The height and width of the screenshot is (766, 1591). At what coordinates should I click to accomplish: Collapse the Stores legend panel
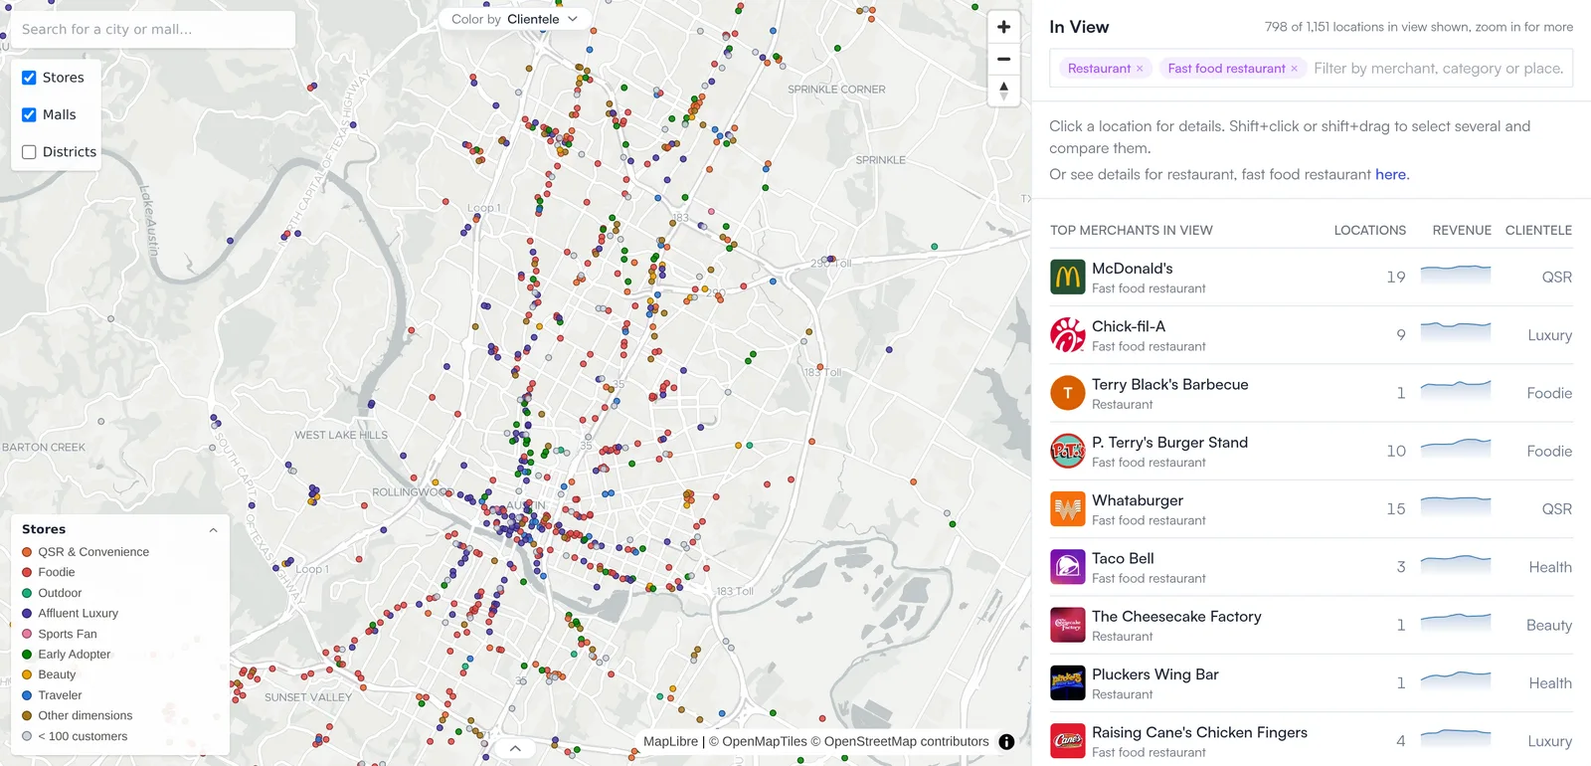[x=213, y=530]
